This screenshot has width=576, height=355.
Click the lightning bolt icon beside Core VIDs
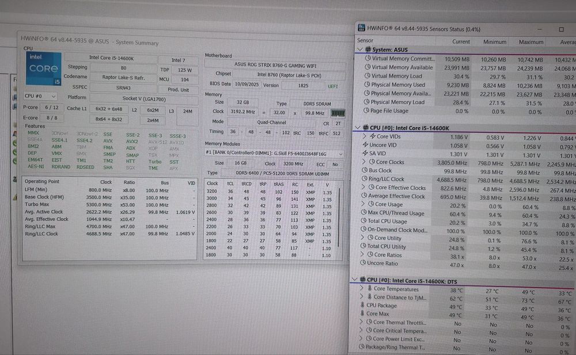(x=373, y=136)
